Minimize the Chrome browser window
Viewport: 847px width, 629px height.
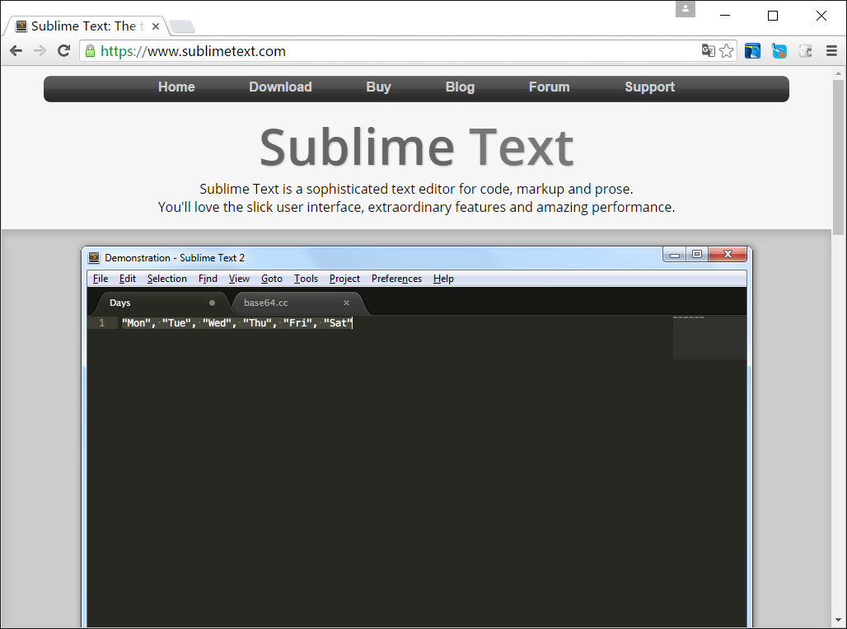725,16
